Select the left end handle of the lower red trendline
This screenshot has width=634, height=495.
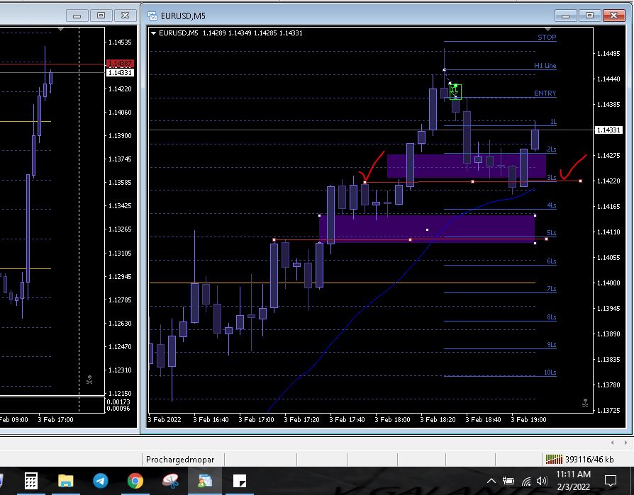[274, 240]
